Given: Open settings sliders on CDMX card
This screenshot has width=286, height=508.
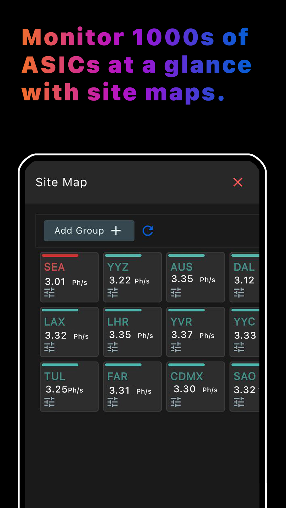Looking at the screenshot, I should [176, 402].
